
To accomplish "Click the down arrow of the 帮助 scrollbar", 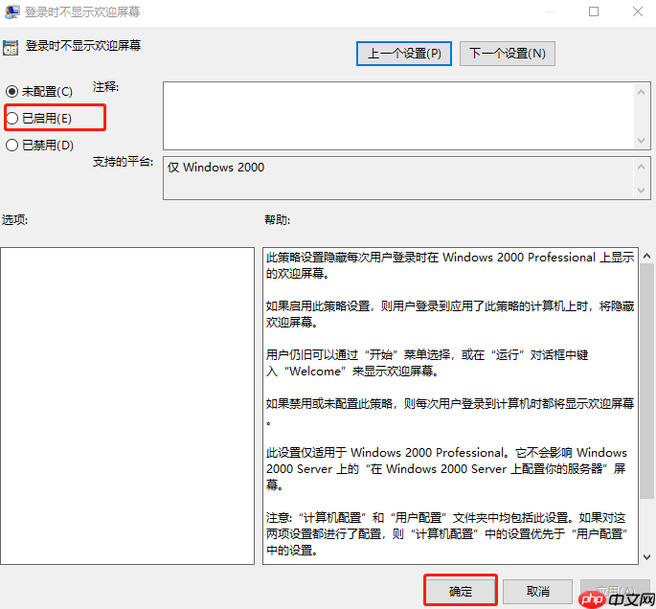I will (x=646, y=556).
